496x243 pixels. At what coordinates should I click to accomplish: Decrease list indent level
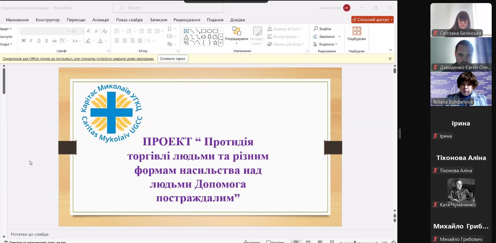pyautogui.click(x=142, y=31)
